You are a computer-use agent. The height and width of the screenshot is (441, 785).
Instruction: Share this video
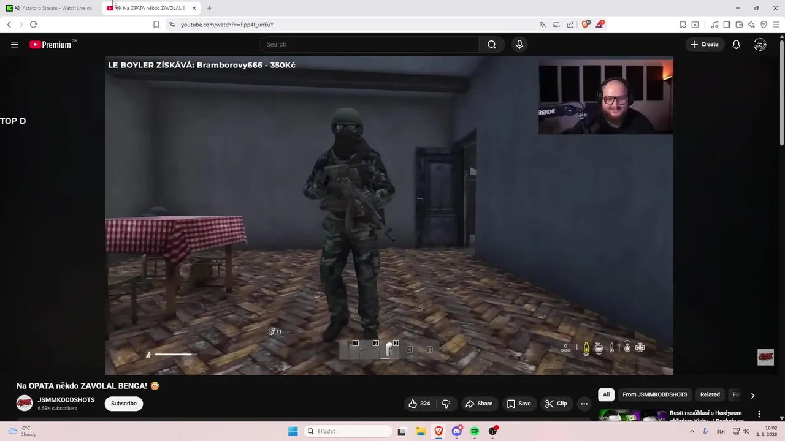479,404
